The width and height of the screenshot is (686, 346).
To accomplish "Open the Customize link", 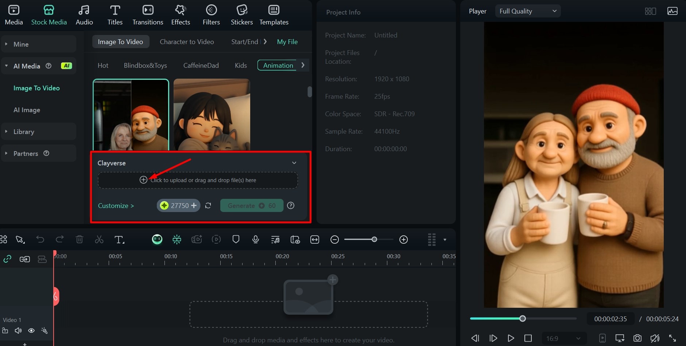I will [116, 206].
